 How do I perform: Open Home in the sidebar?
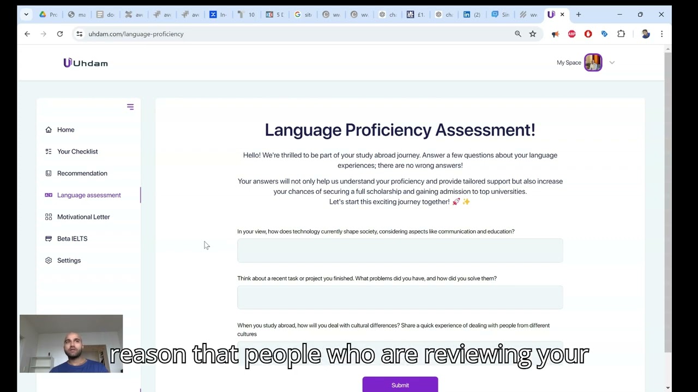(65, 130)
